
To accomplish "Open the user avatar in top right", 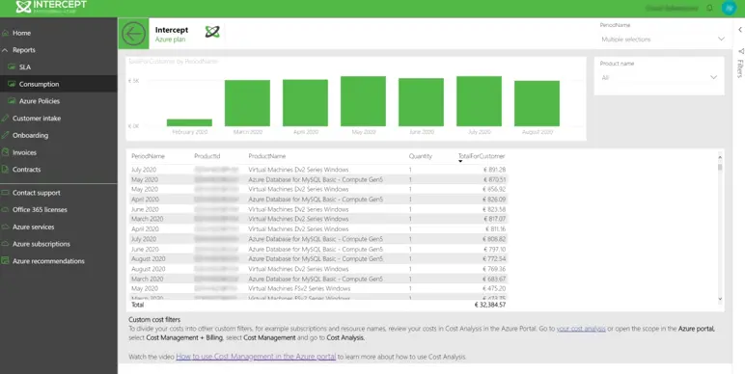I will [x=729, y=8].
